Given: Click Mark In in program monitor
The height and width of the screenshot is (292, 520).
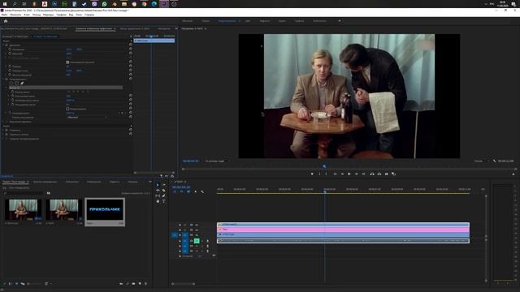Looking at the screenshot, I should 319,174.
